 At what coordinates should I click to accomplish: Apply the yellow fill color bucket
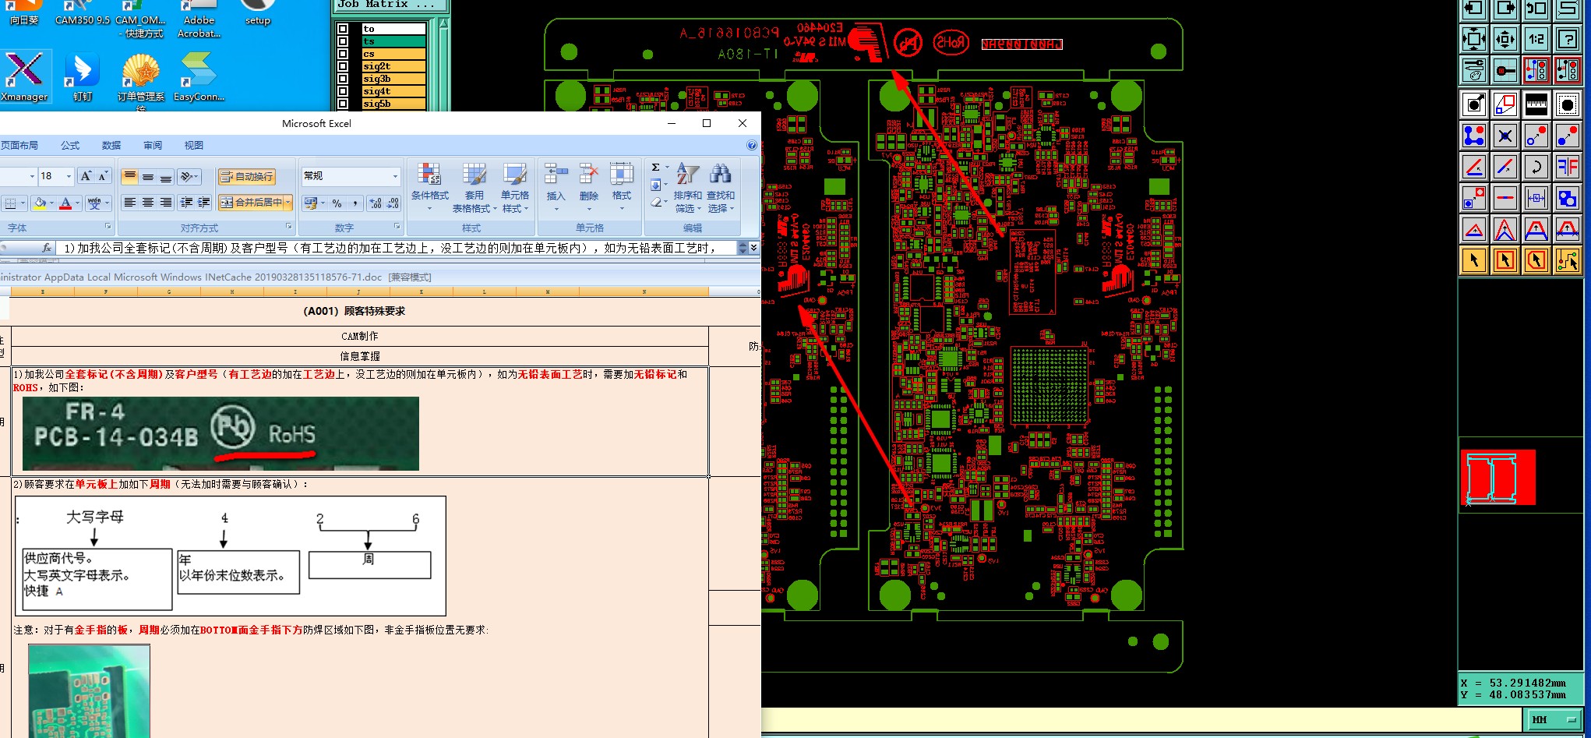pos(40,203)
